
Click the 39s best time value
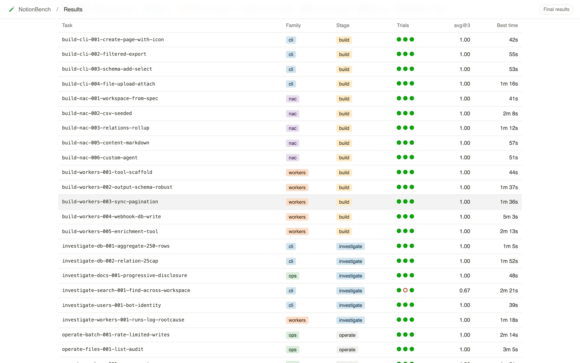point(513,305)
